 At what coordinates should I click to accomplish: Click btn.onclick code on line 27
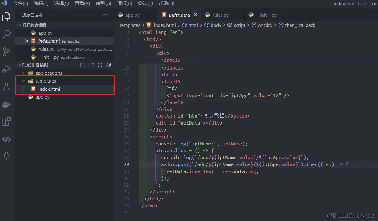click(x=171, y=151)
